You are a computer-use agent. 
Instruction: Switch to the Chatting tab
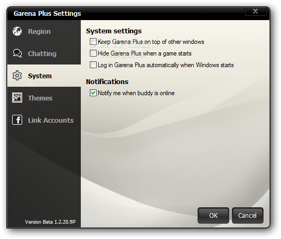click(44, 53)
